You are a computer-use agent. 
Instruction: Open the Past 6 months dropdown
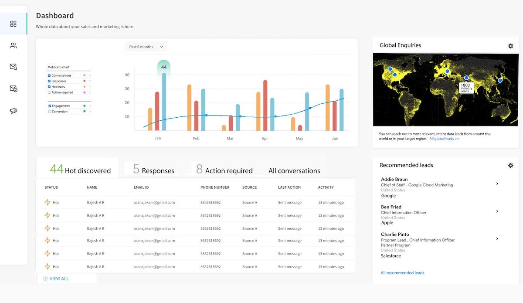pos(146,47)
